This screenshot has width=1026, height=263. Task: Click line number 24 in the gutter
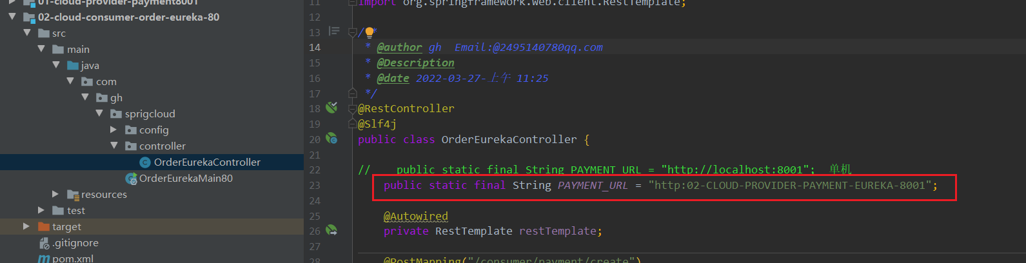315,200
